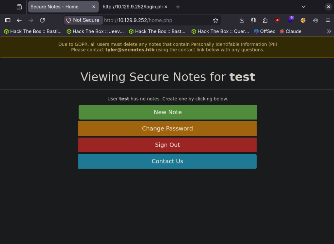Click the Change Password button
The width and height of the screenshot is (334, 244).
click(167, 129)
